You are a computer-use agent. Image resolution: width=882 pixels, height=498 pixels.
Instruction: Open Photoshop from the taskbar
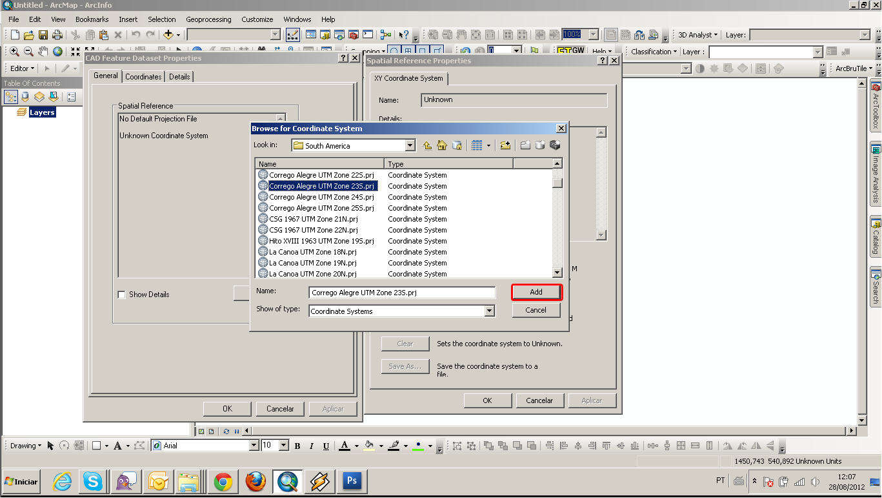click(352, 481)
